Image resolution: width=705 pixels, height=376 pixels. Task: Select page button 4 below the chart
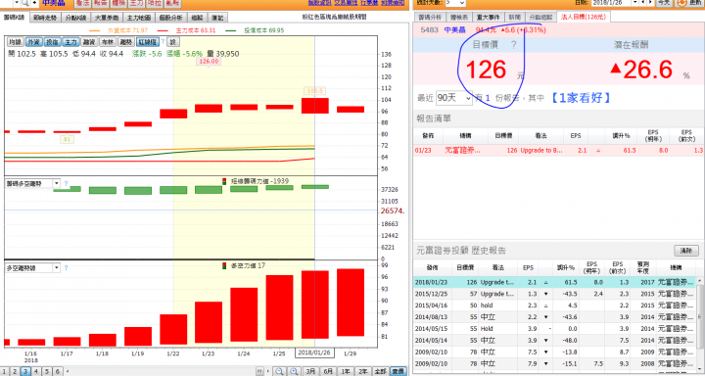(x=36, y=371)
